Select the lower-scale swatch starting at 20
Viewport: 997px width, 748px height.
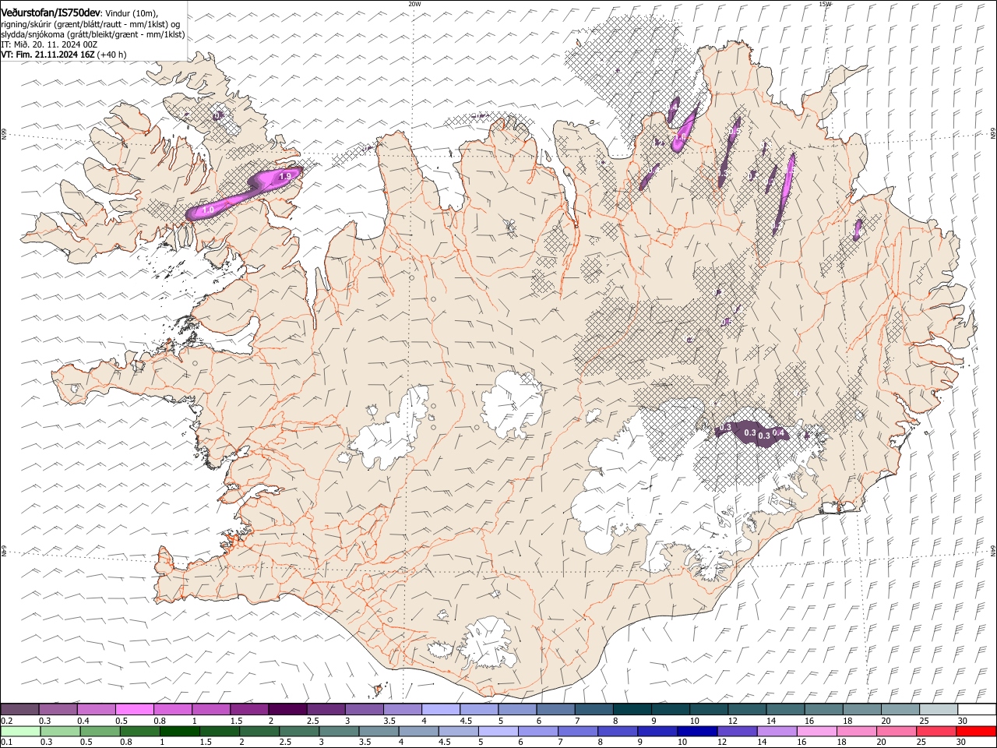click(897, 731)
